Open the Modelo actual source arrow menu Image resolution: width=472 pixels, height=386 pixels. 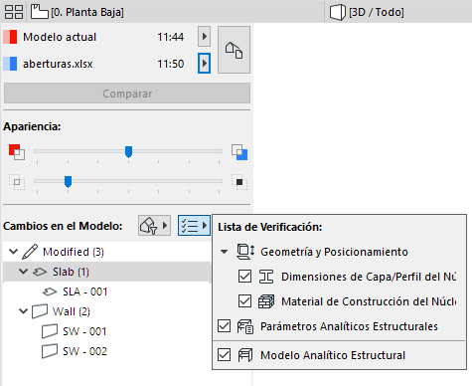(204, 37)
